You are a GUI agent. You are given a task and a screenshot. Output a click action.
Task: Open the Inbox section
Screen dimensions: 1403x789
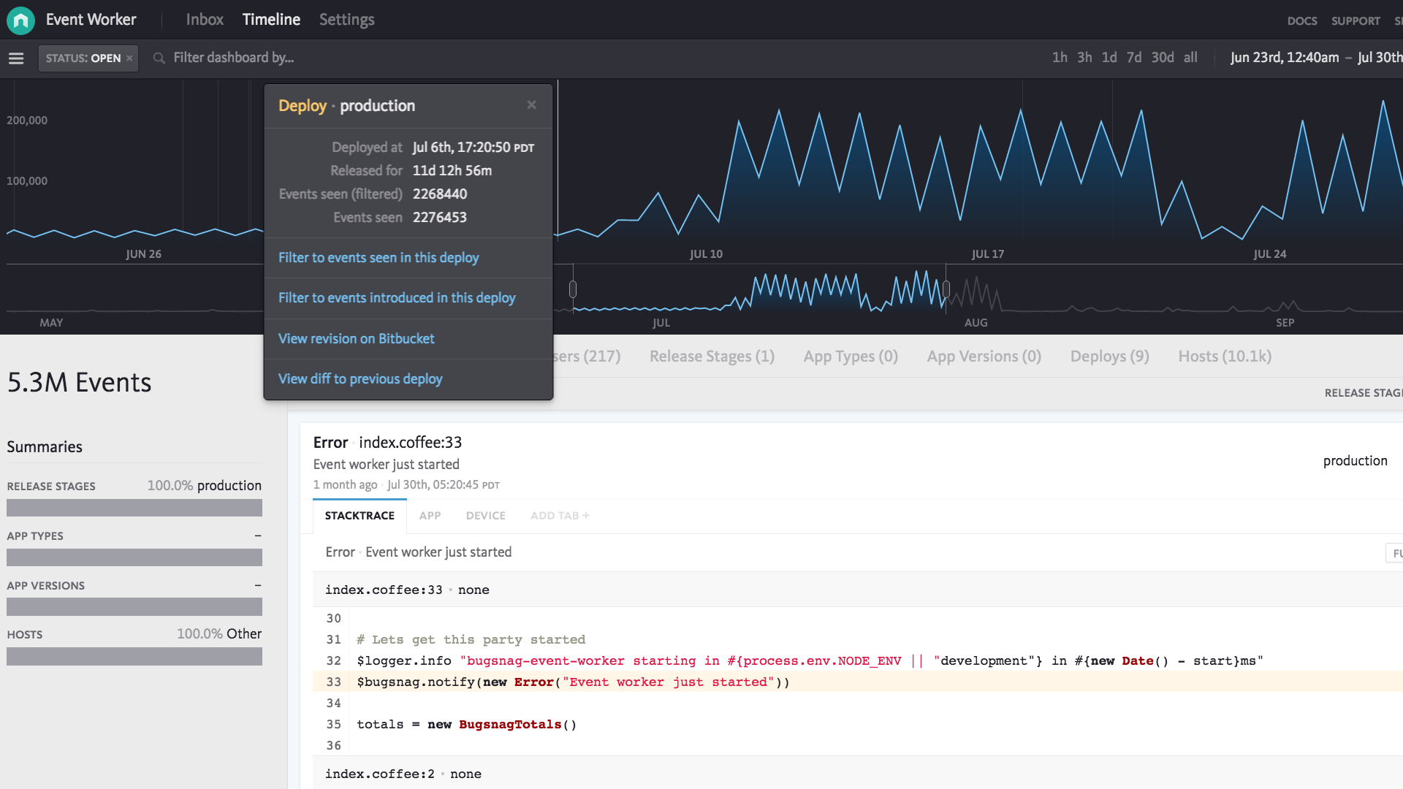click(205, 19)
